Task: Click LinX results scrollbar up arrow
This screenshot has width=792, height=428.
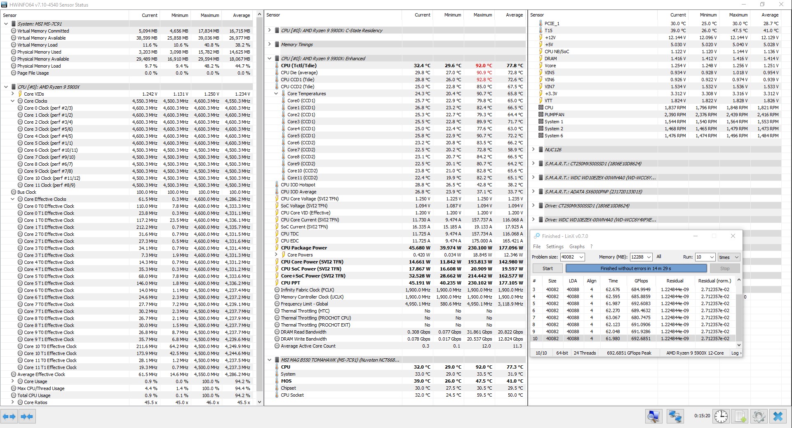Action: [x=738, y=280]
